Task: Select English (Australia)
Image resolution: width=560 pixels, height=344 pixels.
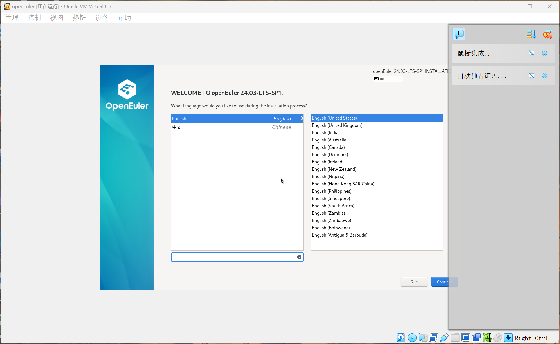Action: click(x=377, y=140)
